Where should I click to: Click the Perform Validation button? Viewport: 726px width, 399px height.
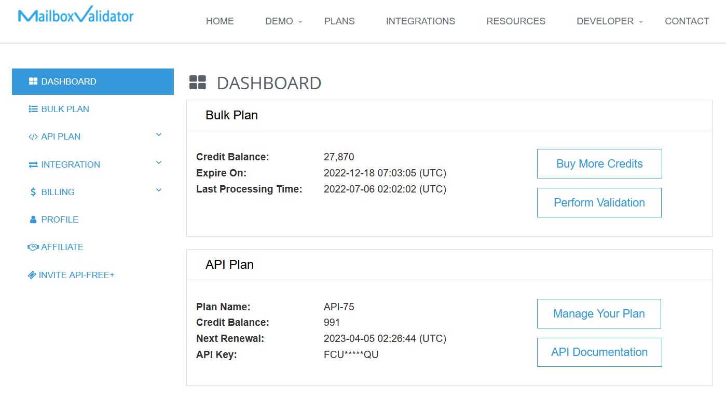599,202
